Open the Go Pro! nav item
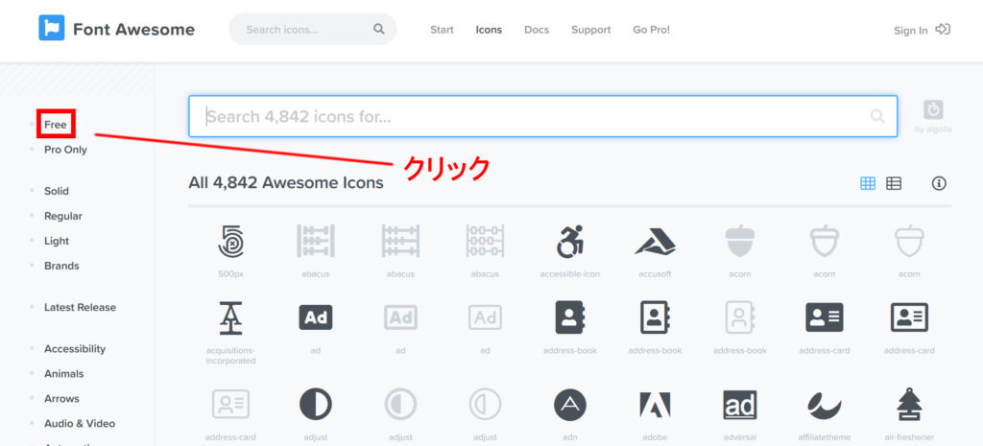Image resolution: width=983 pixels, height=446 pixels. tap(652, 30)
